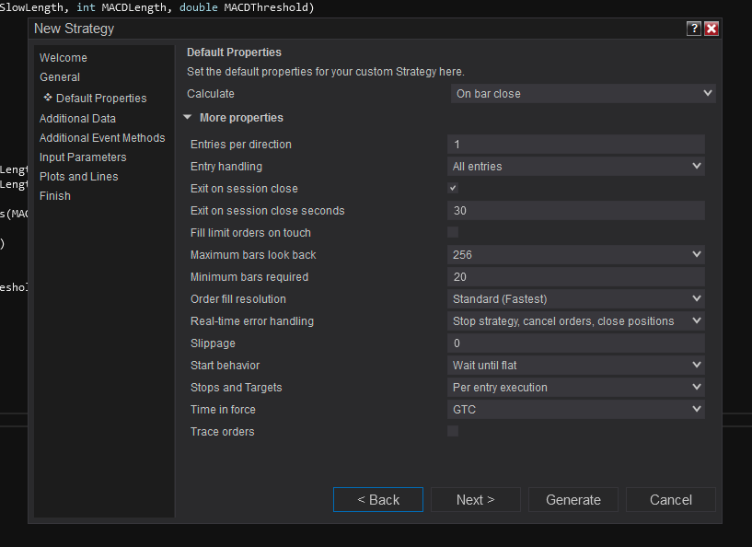Open the Calculate dropdown
The width and height of the screenshot is (752, 547).
584,93
